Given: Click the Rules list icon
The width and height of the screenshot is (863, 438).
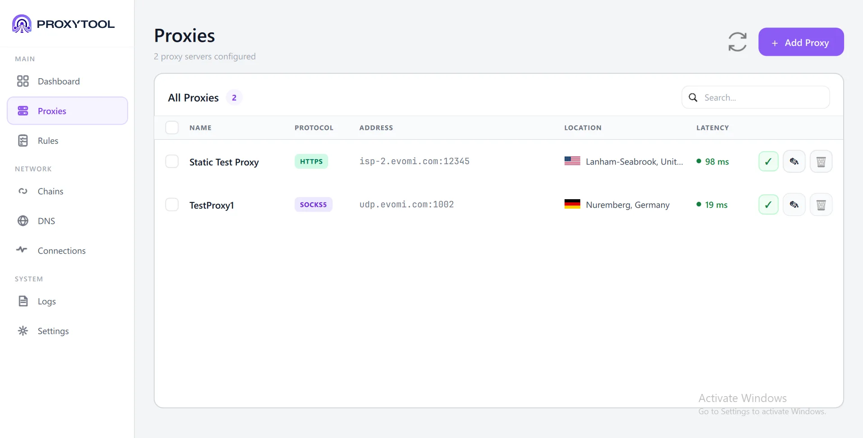Looking at the screenshot, I should (23, 141).
